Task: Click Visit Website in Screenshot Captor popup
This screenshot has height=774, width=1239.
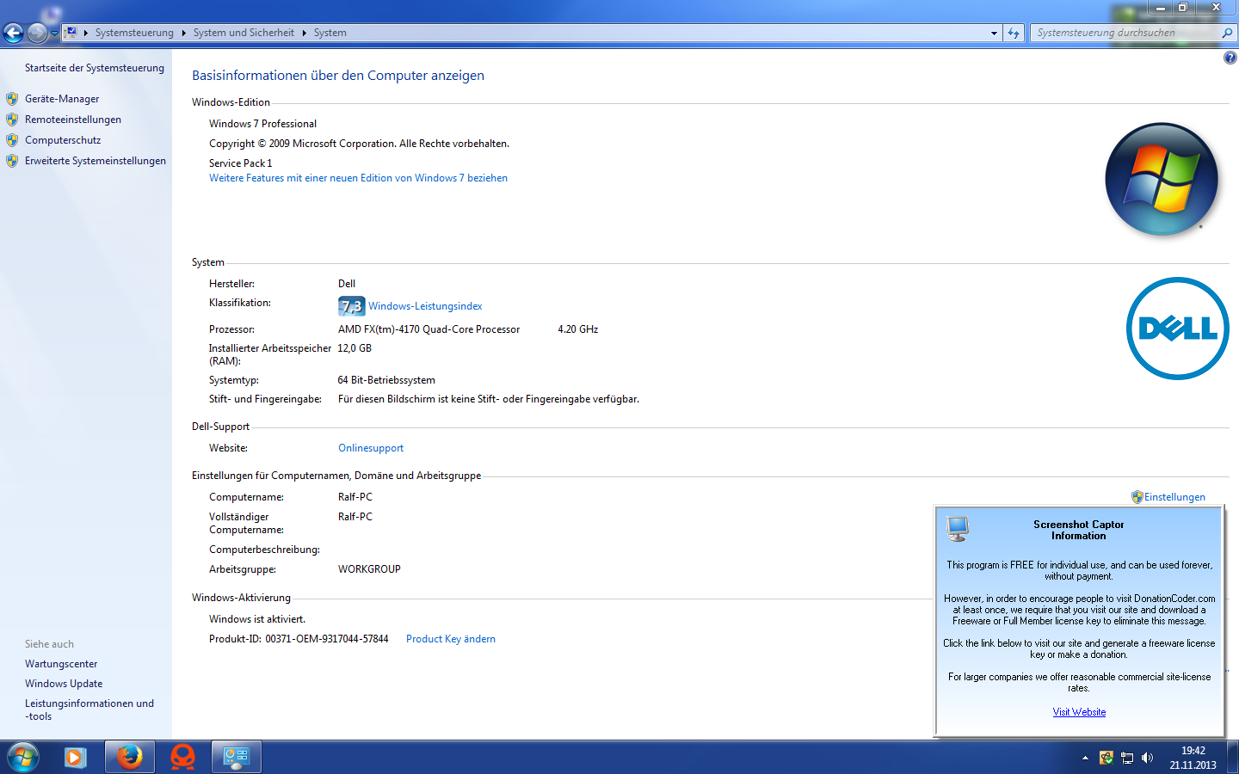Action: 1079,712
